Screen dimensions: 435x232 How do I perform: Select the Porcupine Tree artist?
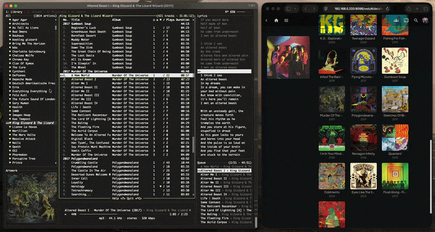point(23,159)
